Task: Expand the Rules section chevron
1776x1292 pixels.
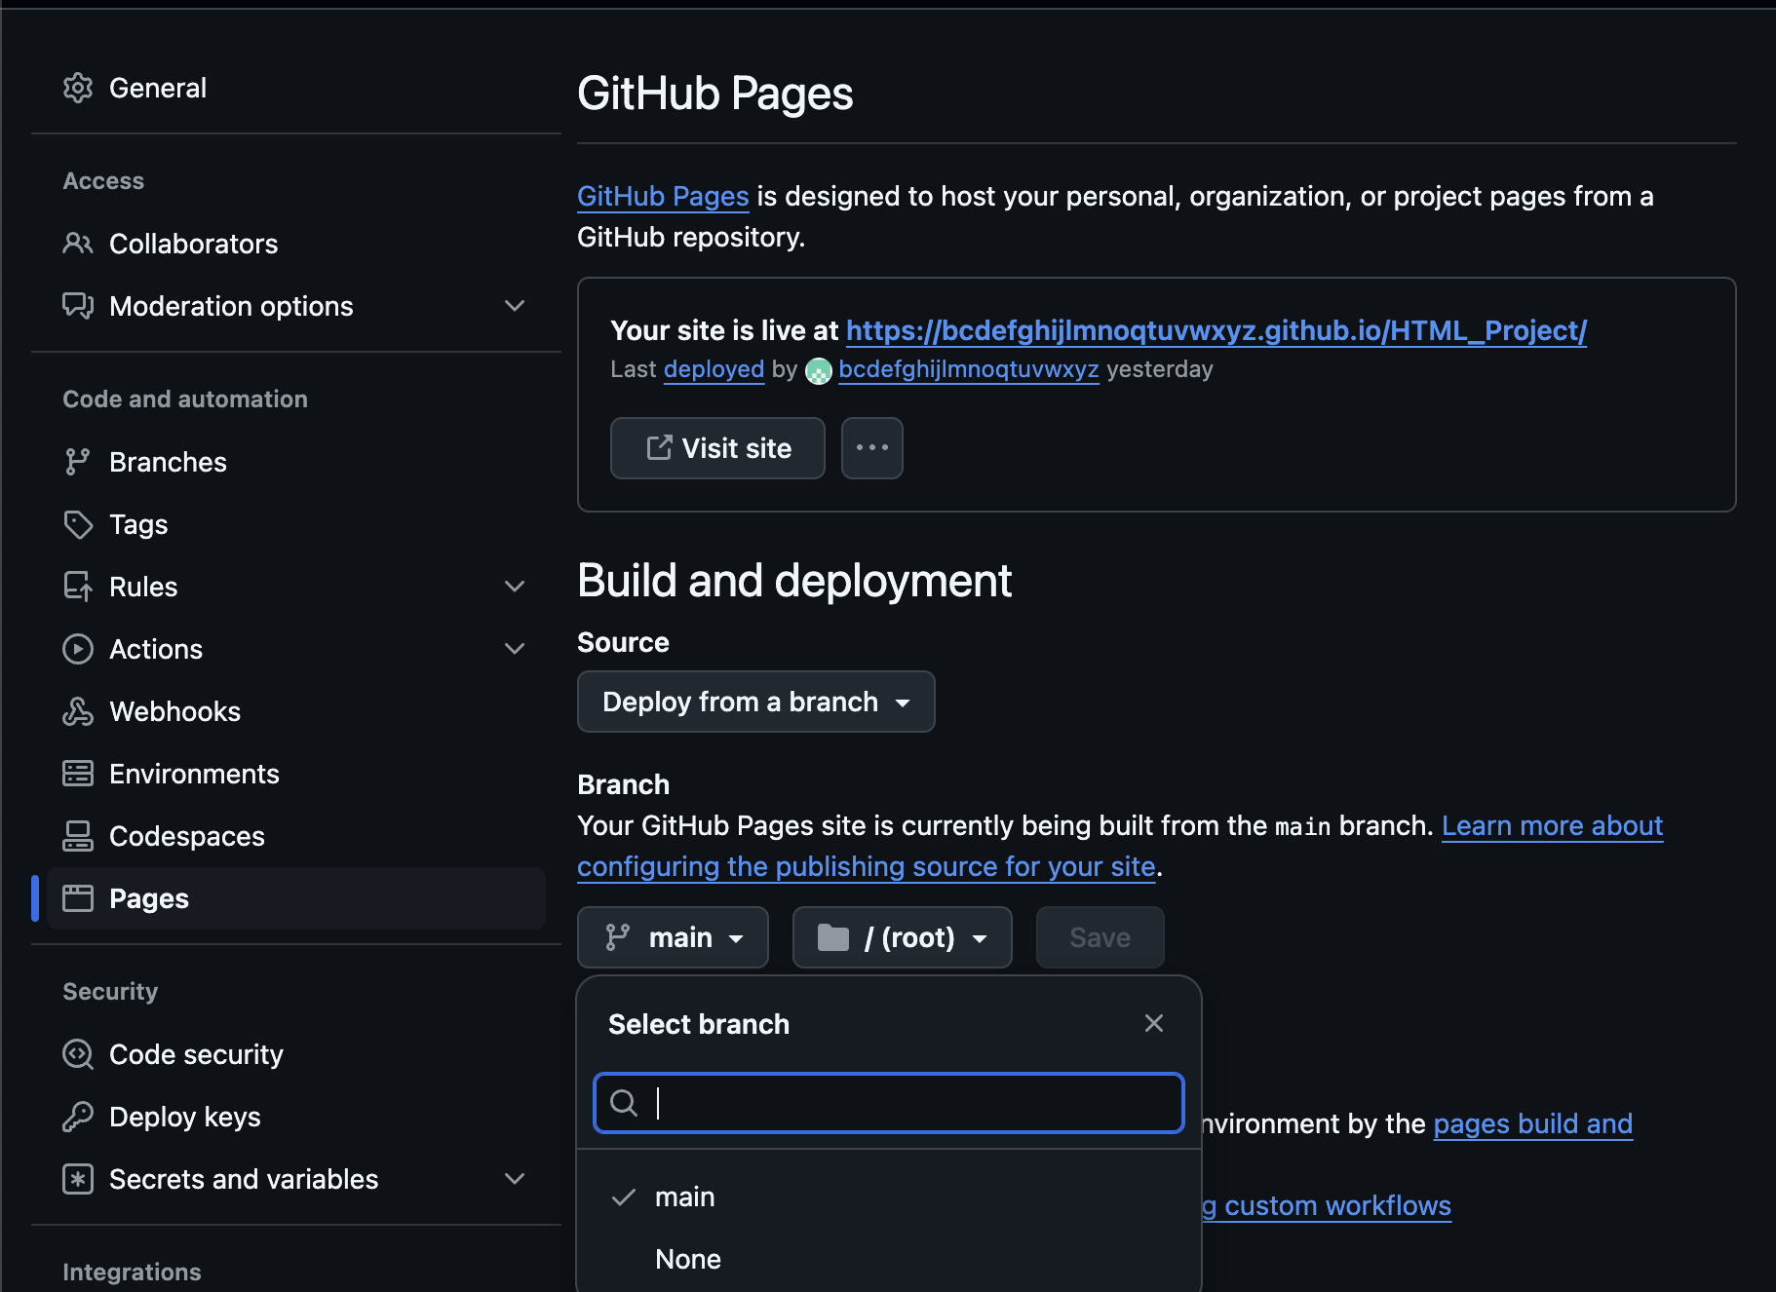Action: (x=515, y=587)
